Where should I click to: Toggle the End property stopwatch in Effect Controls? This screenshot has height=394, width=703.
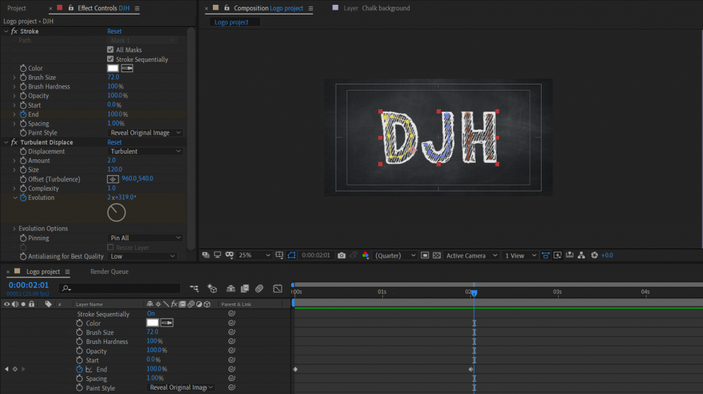[x=23, y=115]
